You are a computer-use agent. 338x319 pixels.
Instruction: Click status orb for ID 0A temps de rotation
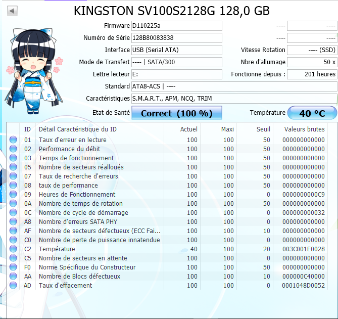[x=13, y=203]
